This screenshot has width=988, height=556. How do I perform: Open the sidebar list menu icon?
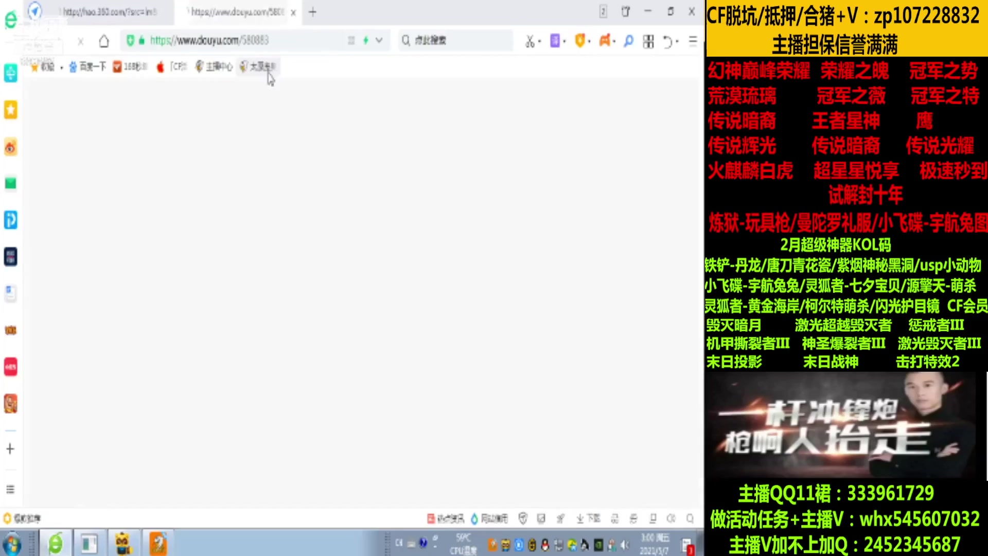point(10,489)
